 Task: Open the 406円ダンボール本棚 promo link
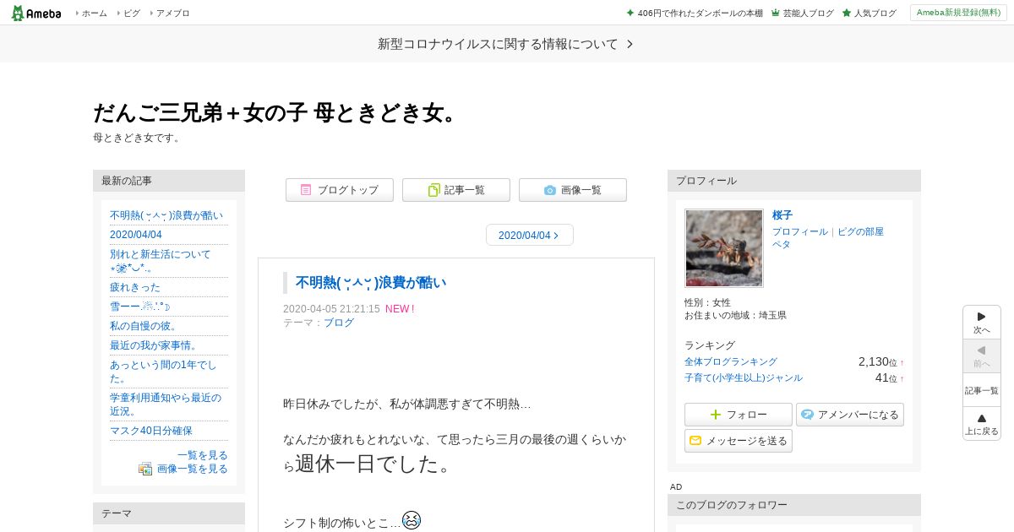coord(701,13)
